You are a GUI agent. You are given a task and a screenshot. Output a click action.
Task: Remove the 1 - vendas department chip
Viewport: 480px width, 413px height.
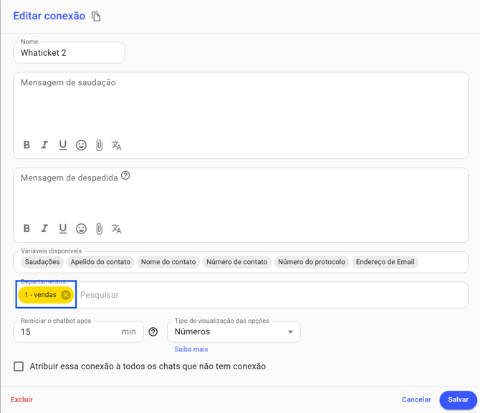65,295
